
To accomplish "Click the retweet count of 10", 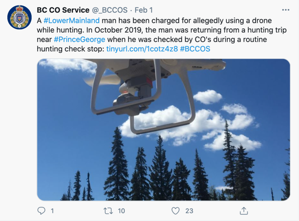I will (x=121, y=211).
